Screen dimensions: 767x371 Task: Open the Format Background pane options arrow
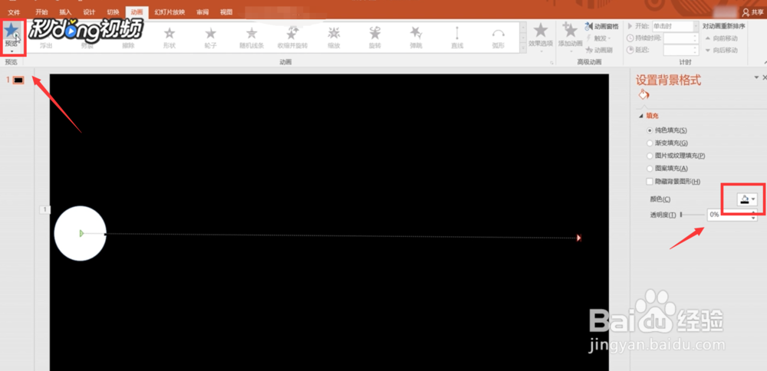pyautogui.click(x=756, y=77)
